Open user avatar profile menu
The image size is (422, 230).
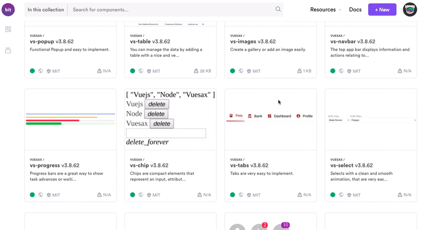410,9
